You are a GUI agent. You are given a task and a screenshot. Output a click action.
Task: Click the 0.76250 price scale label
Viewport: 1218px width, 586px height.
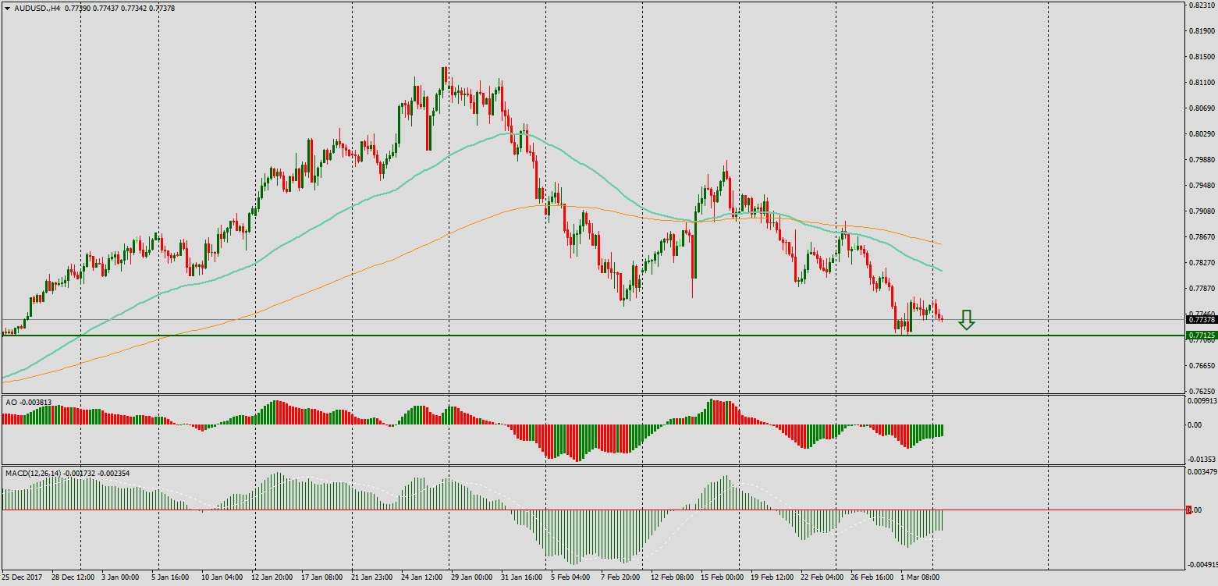click(1202, 391)
